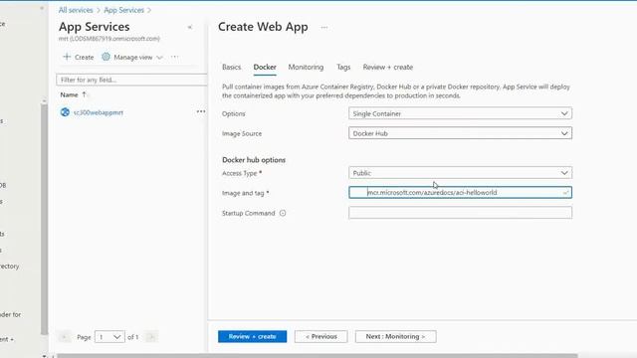Viewport: 637px width, 358px height.
Task: Go to Review + create tab
Action: [x=388, y=67]
